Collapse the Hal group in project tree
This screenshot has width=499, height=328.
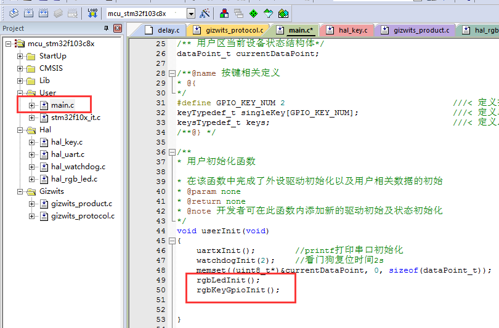tap(20, 130)
